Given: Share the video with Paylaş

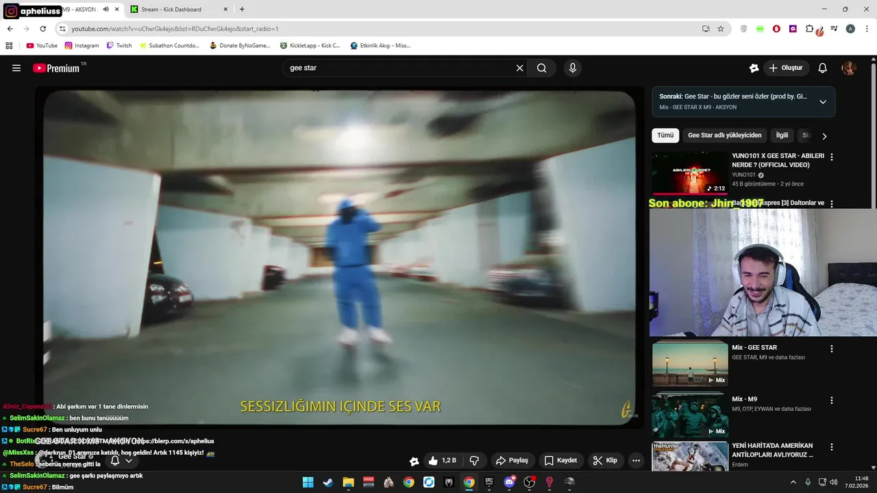Looking at the screenshot, I should point(512,461).
